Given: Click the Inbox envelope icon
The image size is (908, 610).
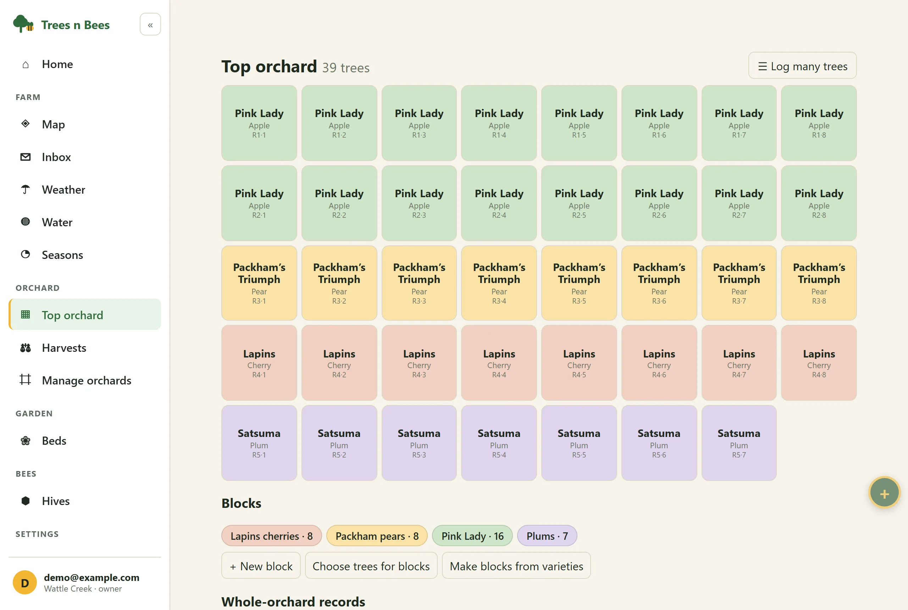Looking at the screenshot, I should [x=25, y=157].
